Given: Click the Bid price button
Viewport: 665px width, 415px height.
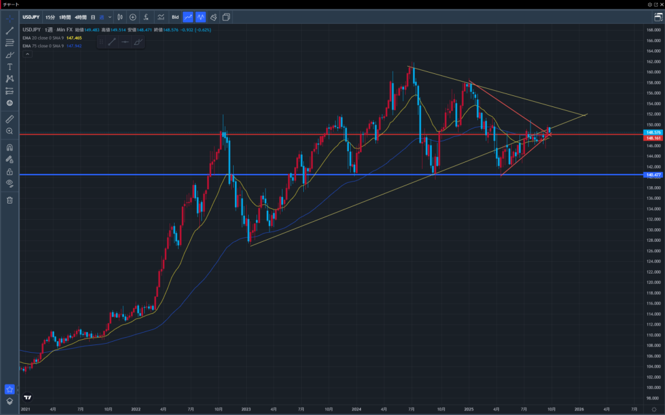Looking at the screenshot, I should 175,17.
